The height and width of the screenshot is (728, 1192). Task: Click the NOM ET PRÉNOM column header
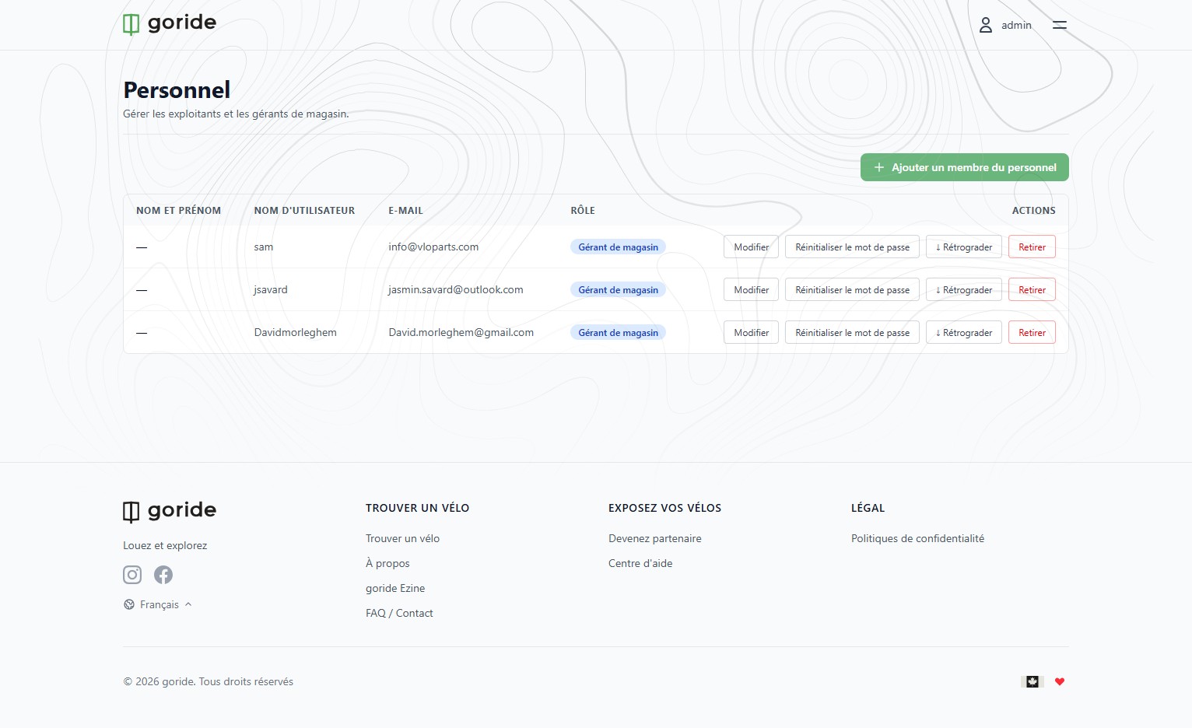pyautogui.click(x=178, y=211)
